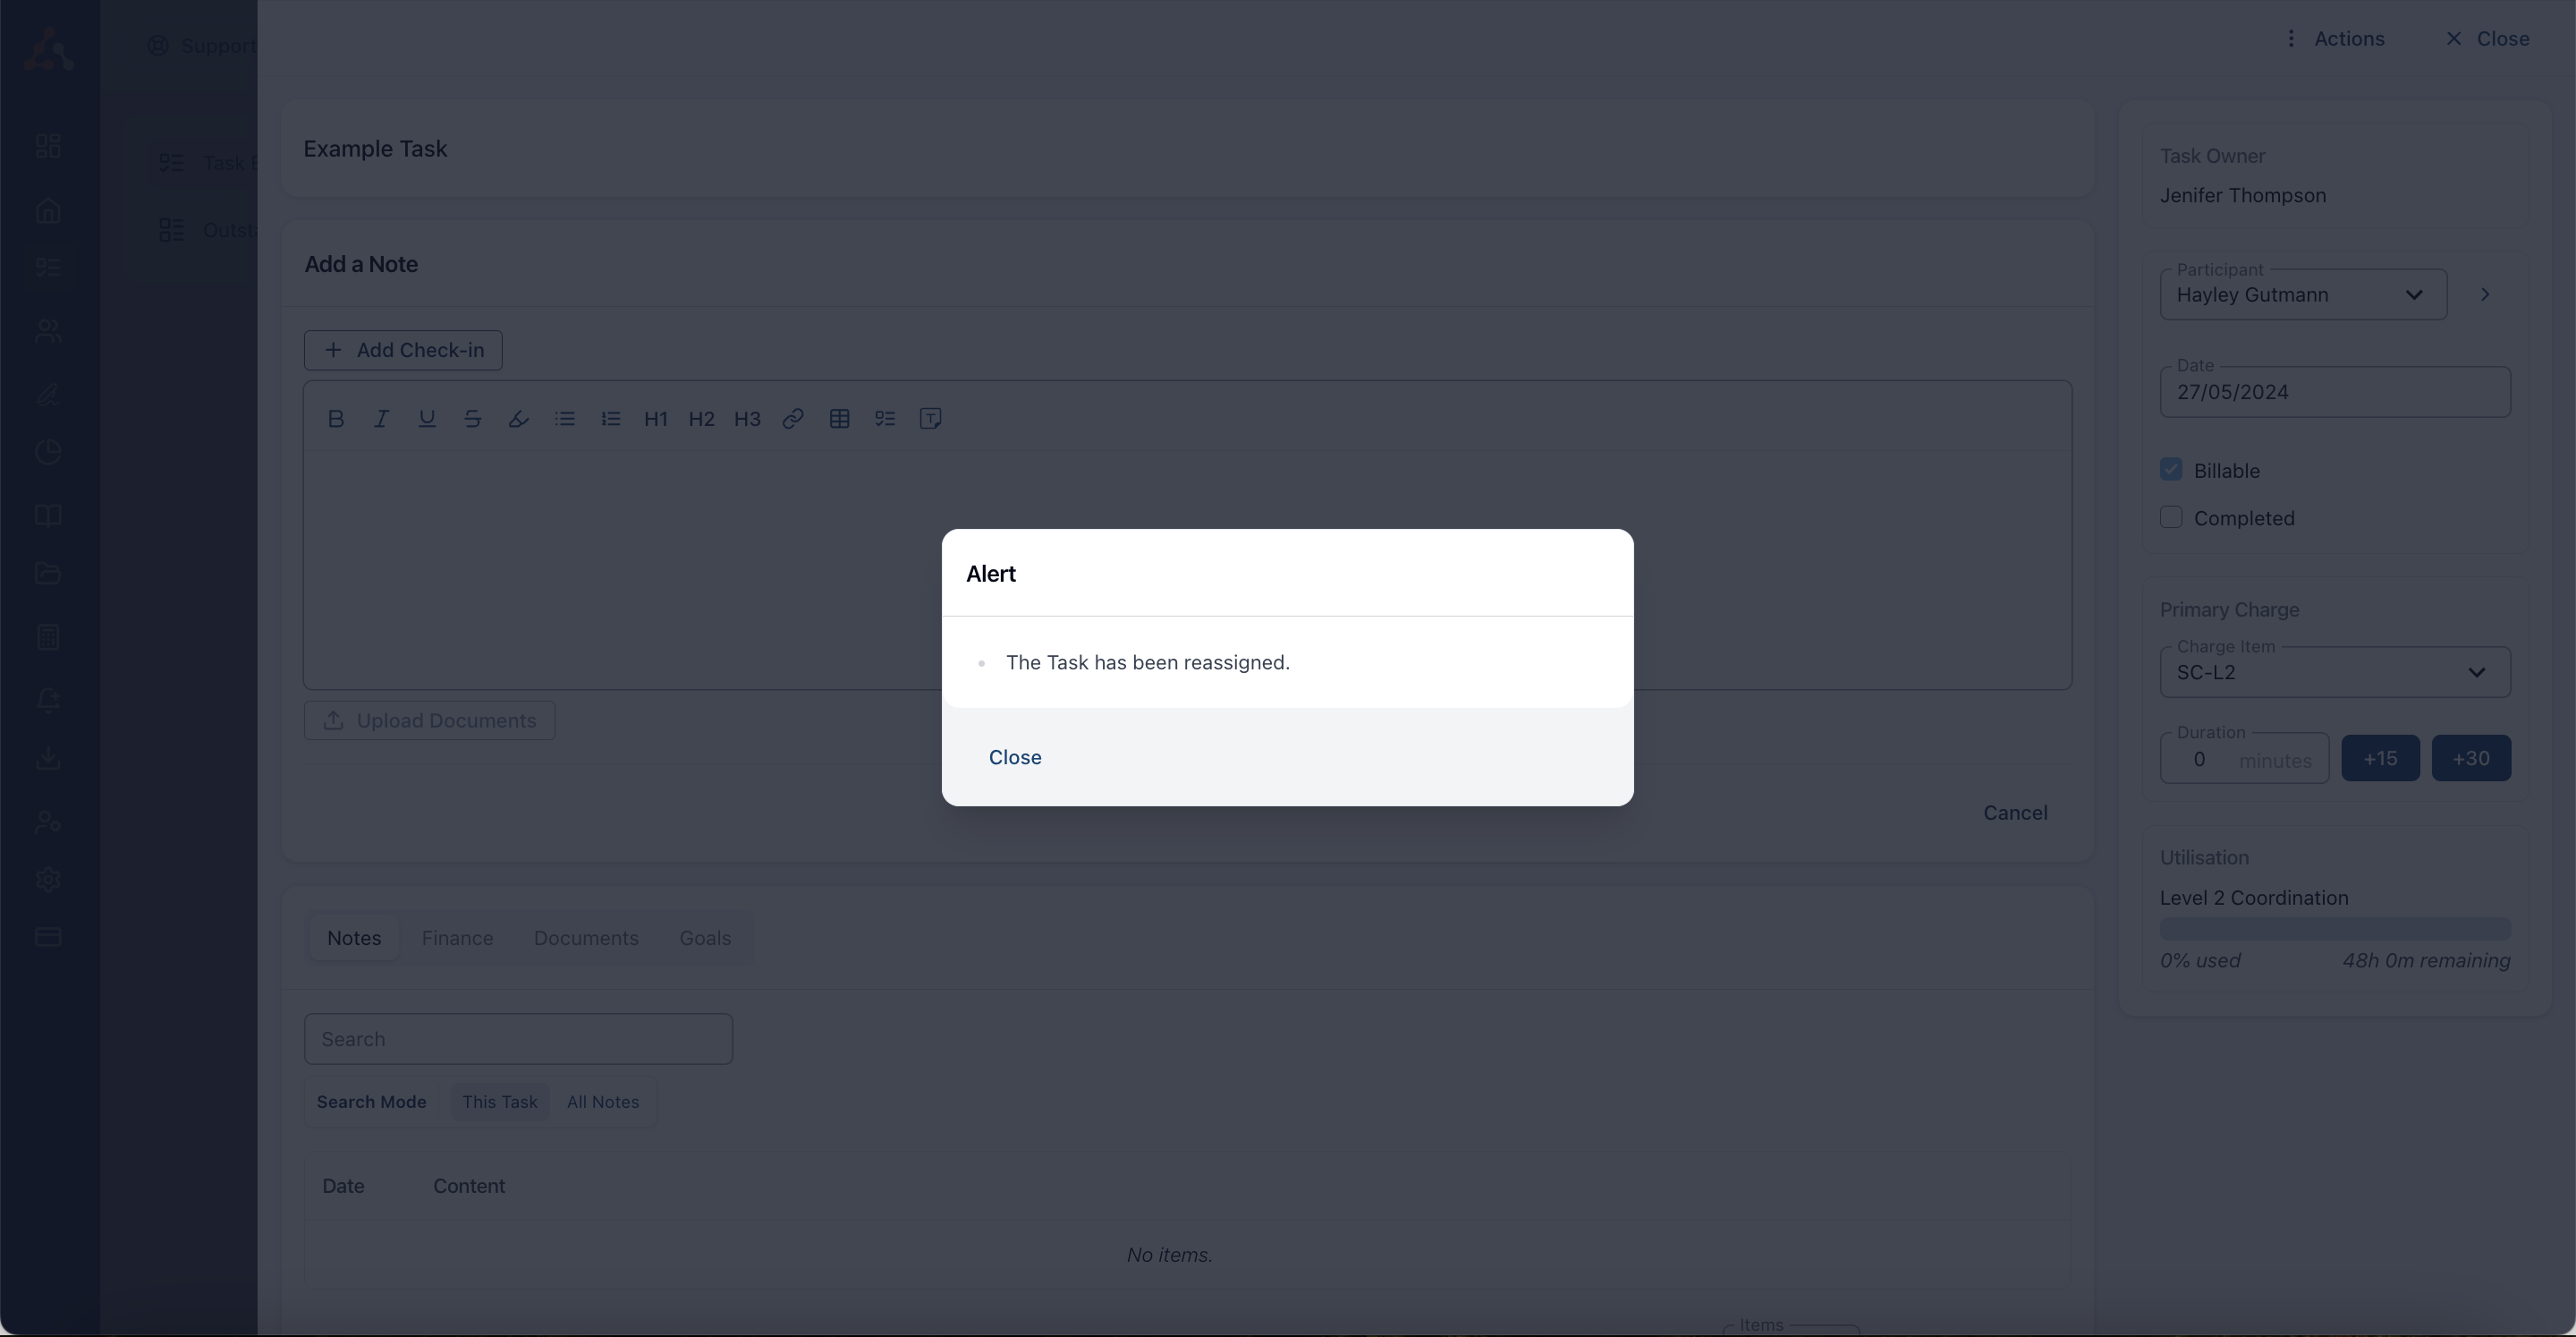Screen dimensions: 2576x1337
Task: Insert a bulleted list
Action: coord(565,420)
